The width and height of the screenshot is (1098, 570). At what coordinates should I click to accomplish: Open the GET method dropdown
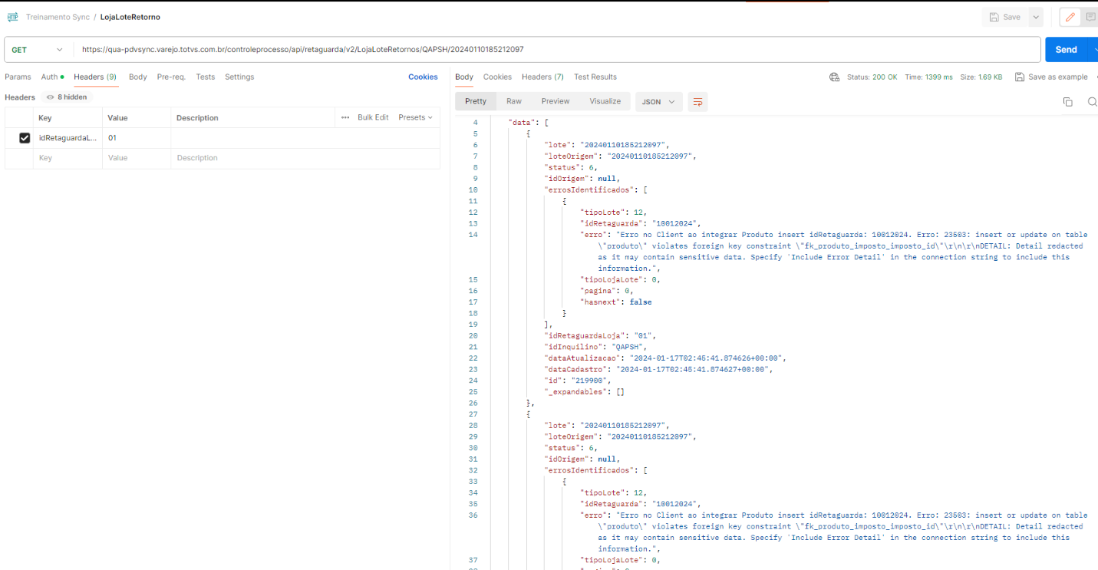(x=37, y=50)
